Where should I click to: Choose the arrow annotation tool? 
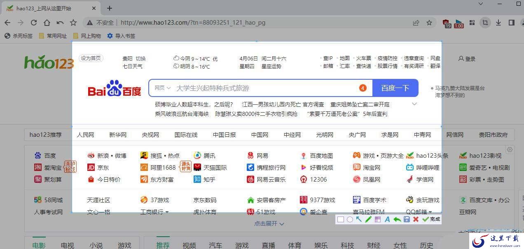pyautogui.click(x=359, y=219)
